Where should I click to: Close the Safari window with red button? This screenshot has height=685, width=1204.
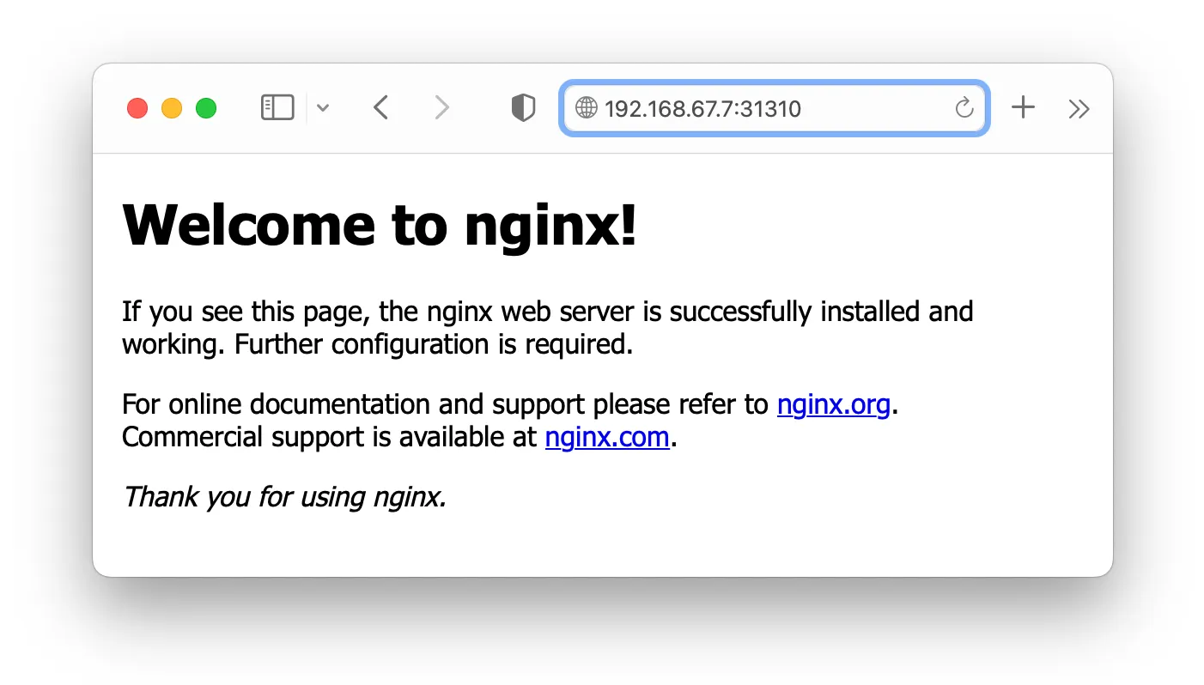click(x=137, y=108)
